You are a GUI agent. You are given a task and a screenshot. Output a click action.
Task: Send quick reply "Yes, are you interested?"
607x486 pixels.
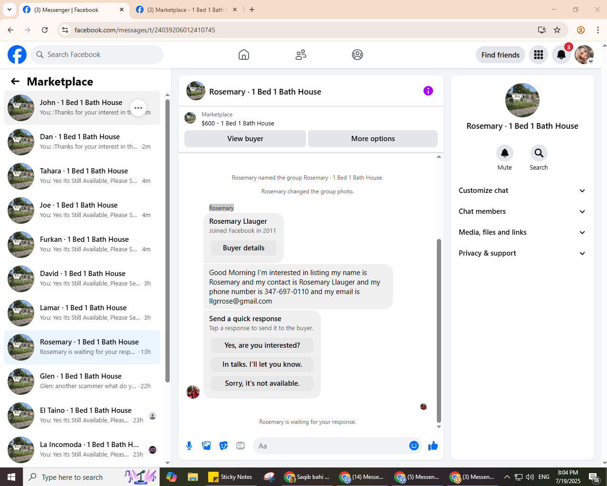262,345
